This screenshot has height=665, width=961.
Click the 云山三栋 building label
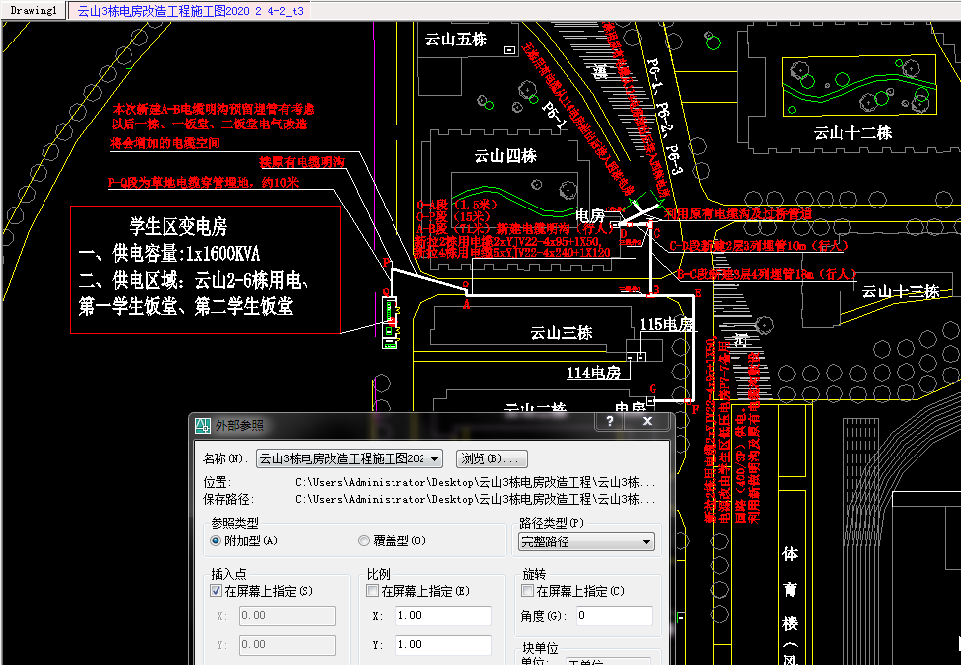coord(561,333)
